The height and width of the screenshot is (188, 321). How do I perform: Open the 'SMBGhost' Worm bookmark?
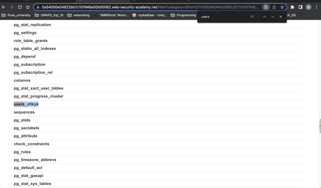point(111,15)
